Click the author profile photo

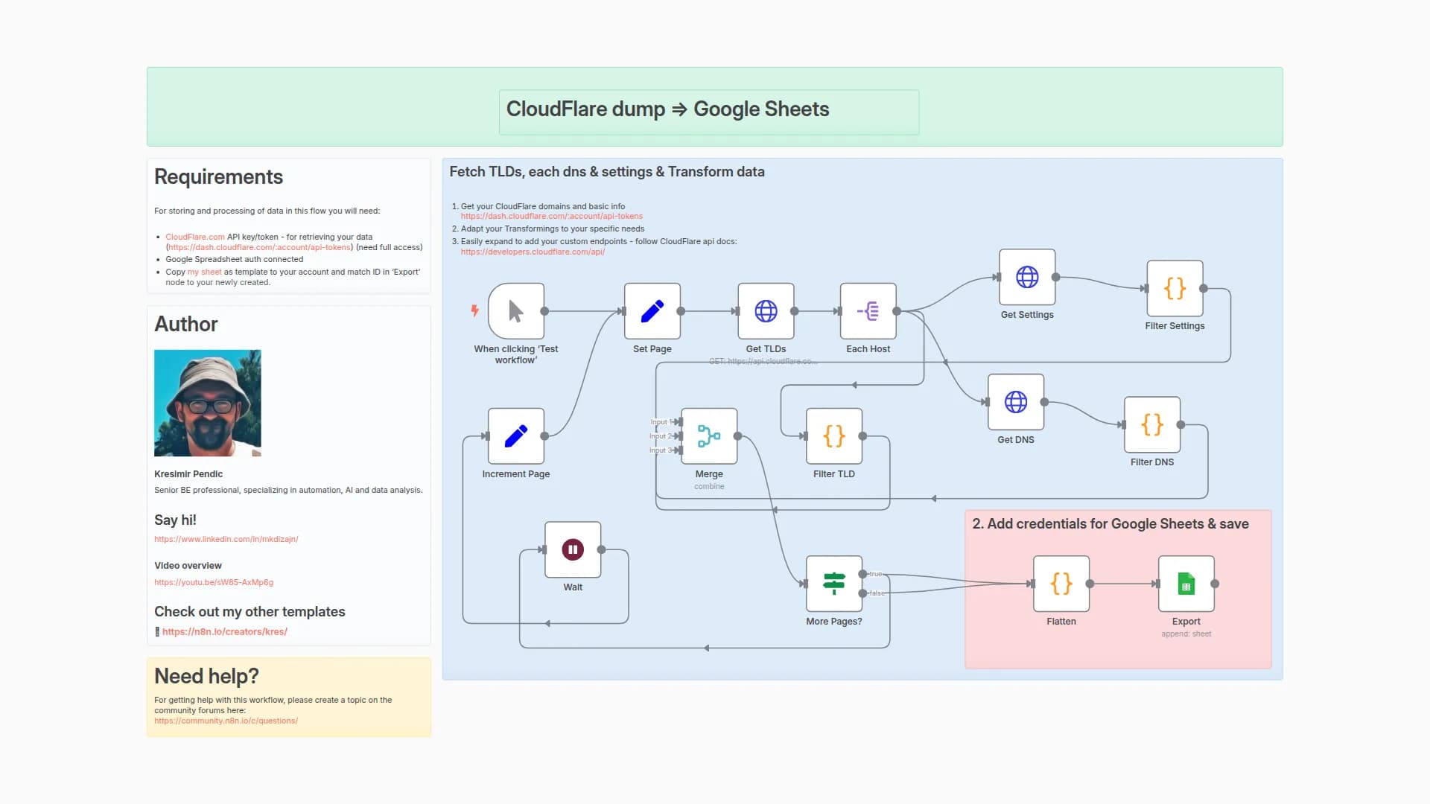click(x=208, y=403)
